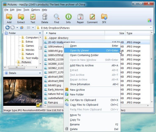Click the Test archive toolbar icon
Viewport: 156px width, 132px height.
point(33,17)
